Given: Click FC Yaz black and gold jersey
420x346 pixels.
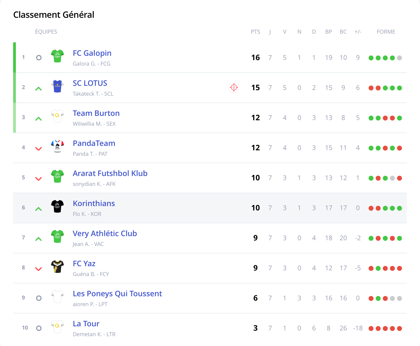Looking at the screenshot, I should 57,266.
